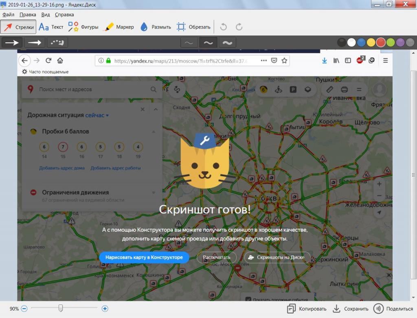Click the map parking P icon
This screenshot has height=318, width=417.
293,90
